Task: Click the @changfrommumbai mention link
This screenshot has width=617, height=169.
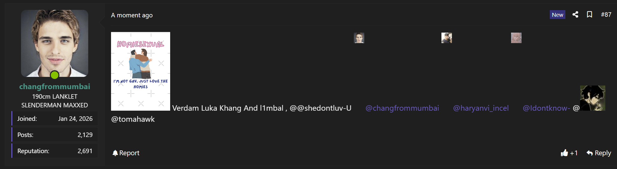Action: pyautogui.click(x=402, y=108)
